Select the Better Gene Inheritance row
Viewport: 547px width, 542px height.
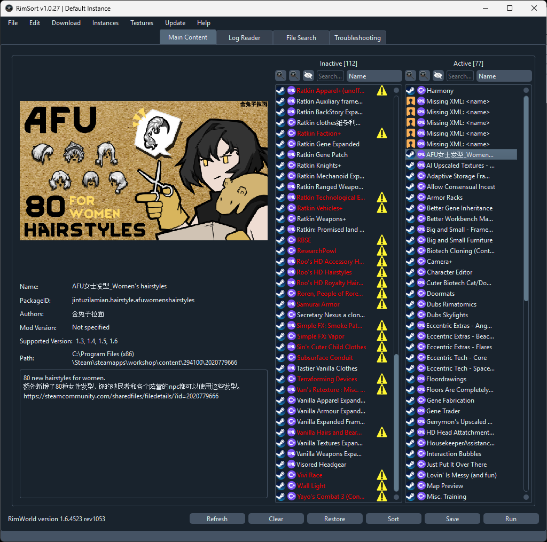click(461, 208)
